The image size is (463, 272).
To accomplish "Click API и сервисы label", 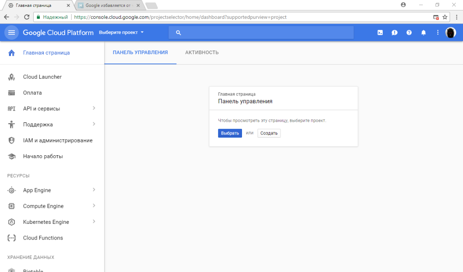I will coord(41,109).
